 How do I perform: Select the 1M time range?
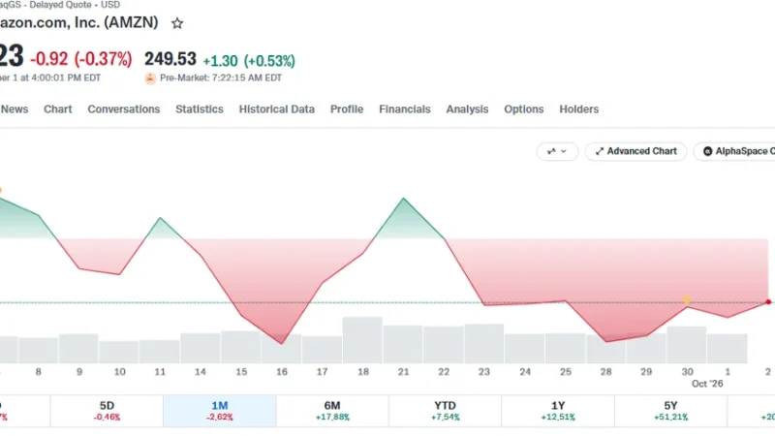click(x=220, y=411)
